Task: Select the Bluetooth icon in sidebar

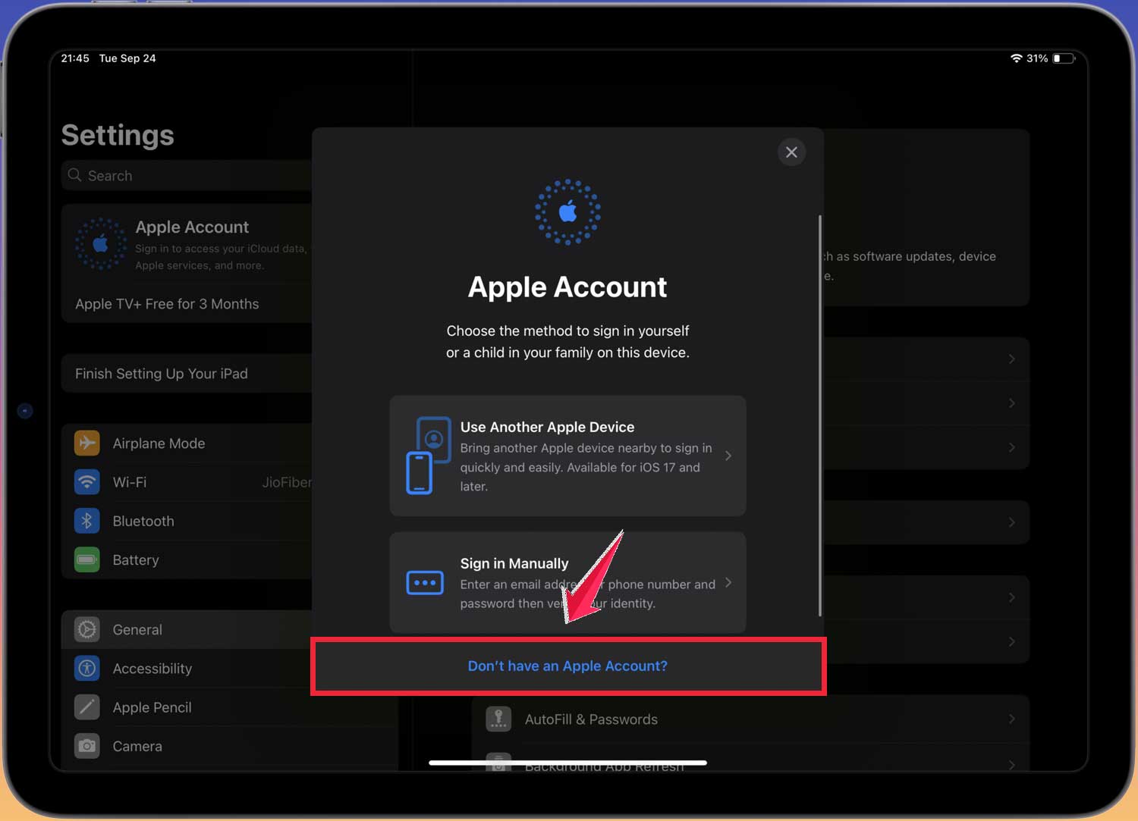Action: click(x=86, y=521)
